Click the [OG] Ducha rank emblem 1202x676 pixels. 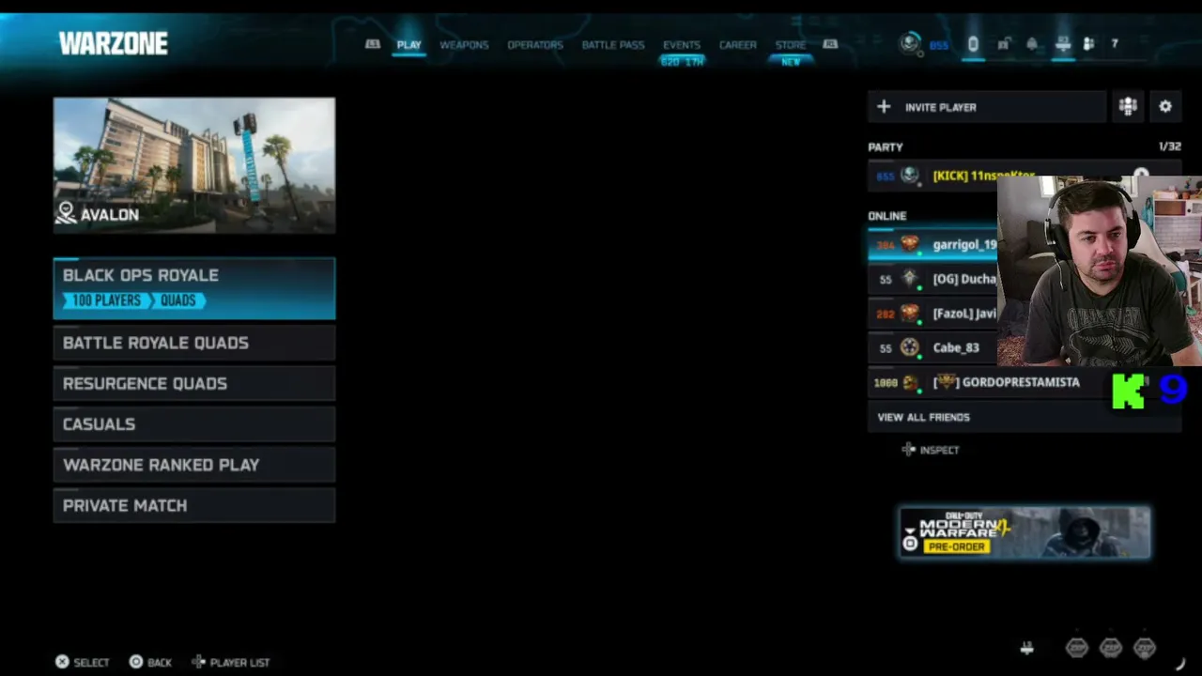909,279
